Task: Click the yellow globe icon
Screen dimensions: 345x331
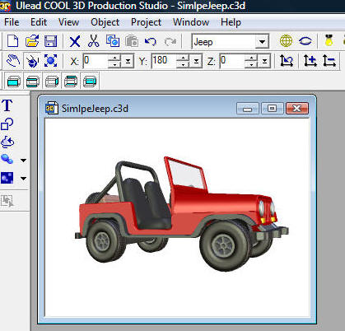Action: click(286, 41)
